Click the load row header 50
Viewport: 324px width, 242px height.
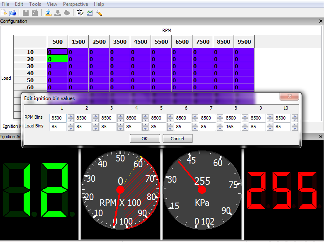click(30, 80)
